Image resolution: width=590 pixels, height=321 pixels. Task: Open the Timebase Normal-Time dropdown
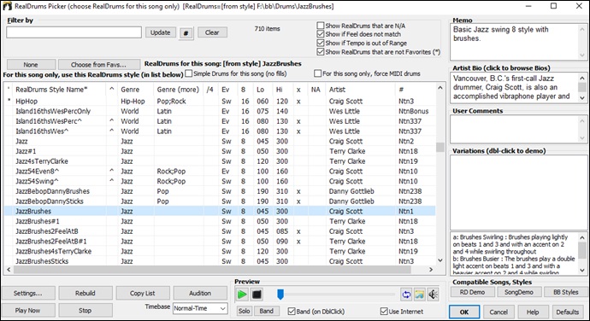(x=200, y=308)
